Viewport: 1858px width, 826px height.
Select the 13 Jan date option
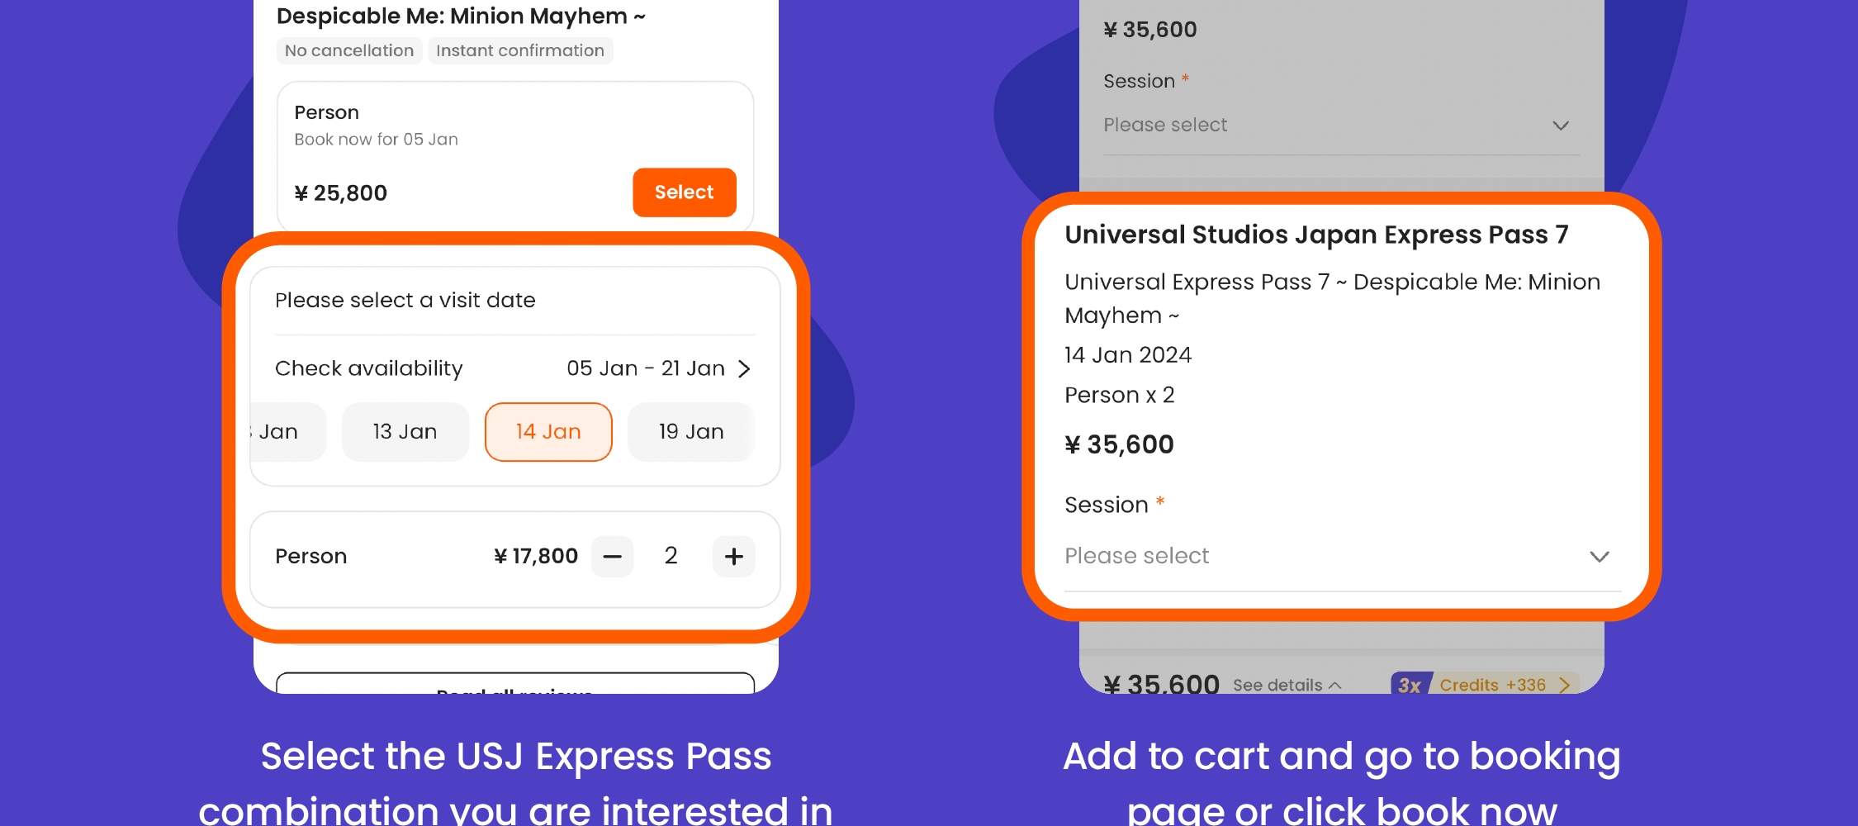tap(405, 431)
